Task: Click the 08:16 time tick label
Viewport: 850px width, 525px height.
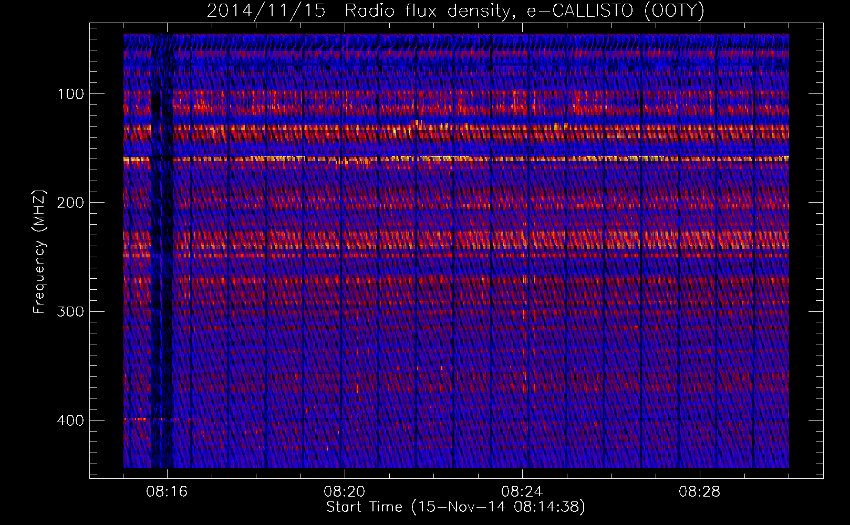Action: click(167, 492)
